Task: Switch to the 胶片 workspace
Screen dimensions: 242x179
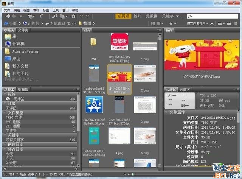Action: tap(137, 16)
